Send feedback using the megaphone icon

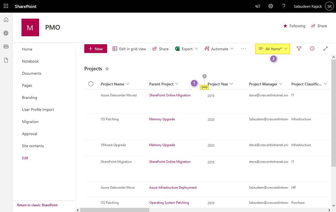click(x=257, y=6)
